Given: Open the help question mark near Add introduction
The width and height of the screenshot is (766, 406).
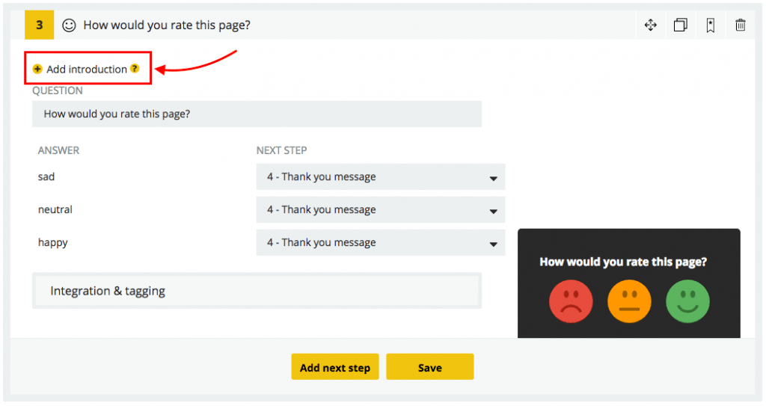Looking at the screenshot, I should point(135,68).
